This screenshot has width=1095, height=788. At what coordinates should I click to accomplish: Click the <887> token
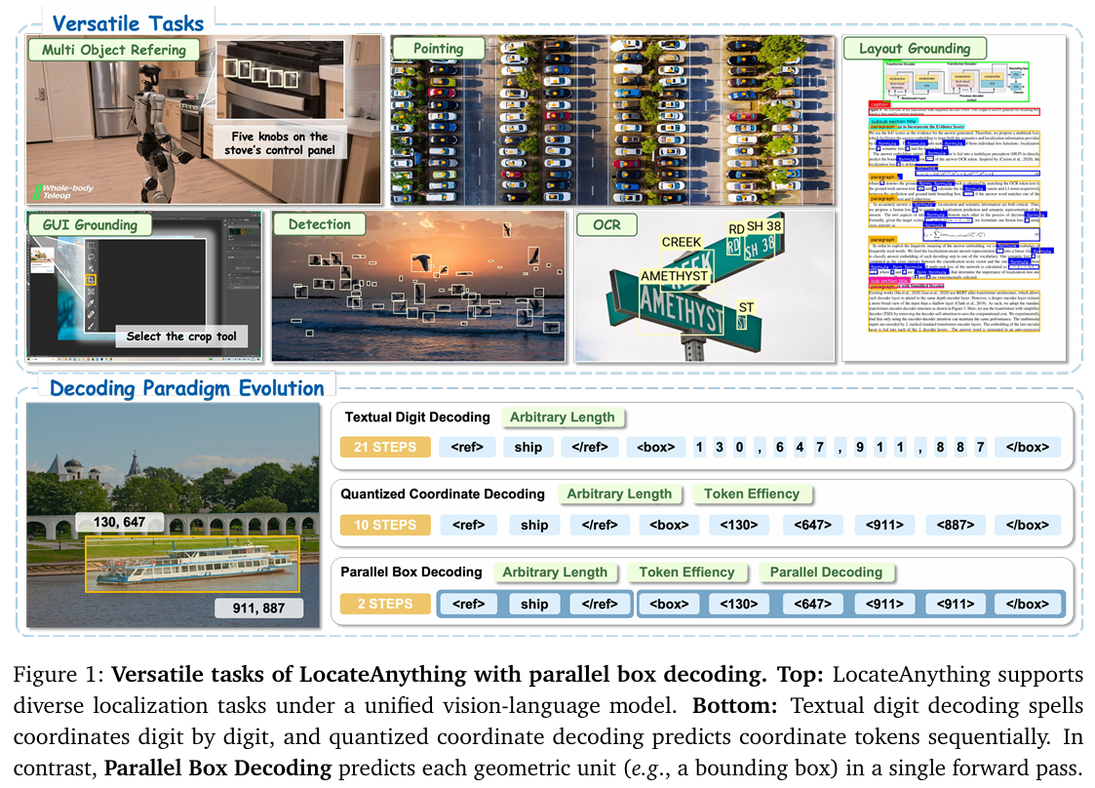(x=956, y=525)
